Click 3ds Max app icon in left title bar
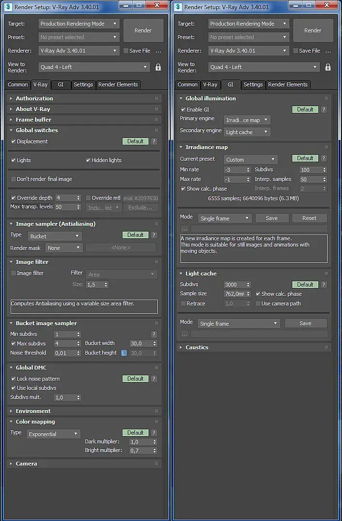The image size is (342, 521). coord(9,7)
